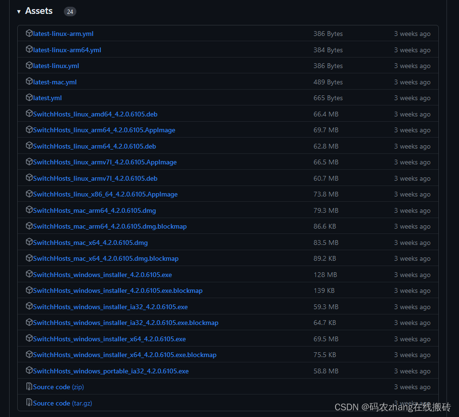Download latest-linux-arm.yml

pos(63,34)
